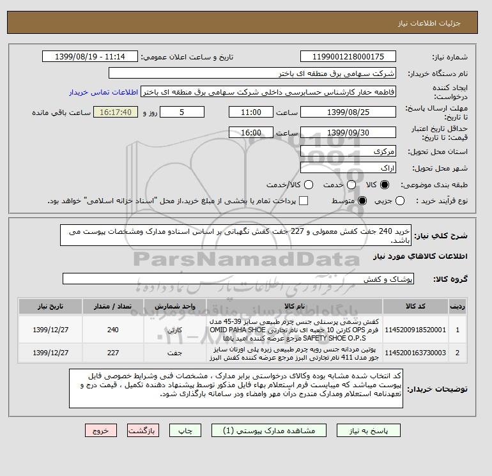Click the OMID PAHA SHOE product name cell
This screenshot has width=492, height=476.
tap(295, 330)
